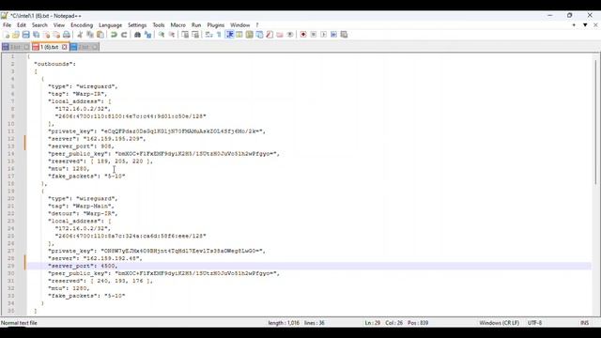Add a tab with the plus button
This screenshot has height=338, width=601.
click(574, 25)
